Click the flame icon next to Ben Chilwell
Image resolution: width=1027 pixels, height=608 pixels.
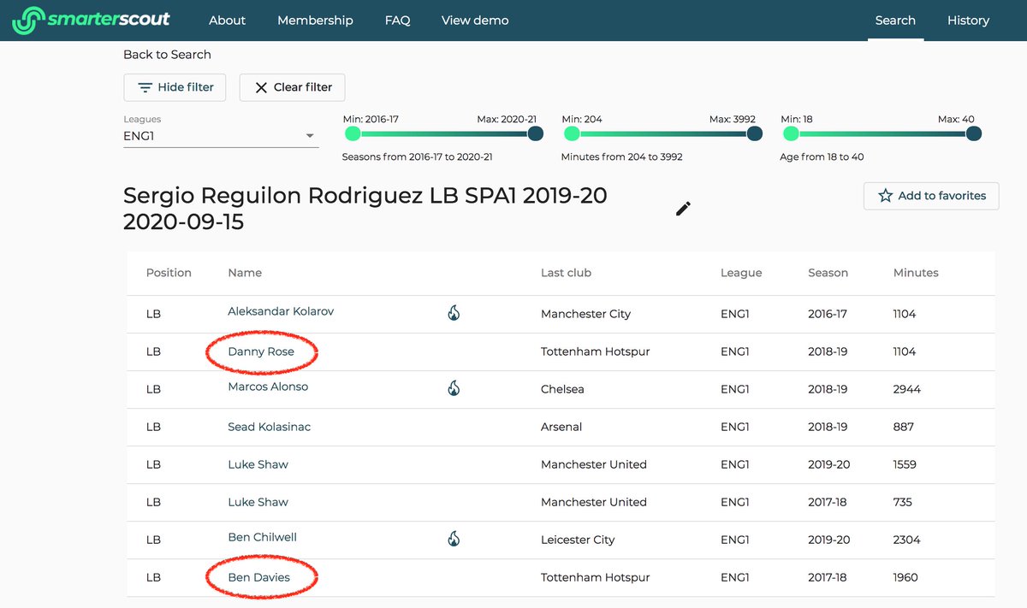point(454,539)
